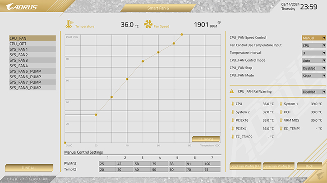327x183 pixels.
Task: Click Load Fan Profile (F4) button
Action: click(x=245, y=166)
